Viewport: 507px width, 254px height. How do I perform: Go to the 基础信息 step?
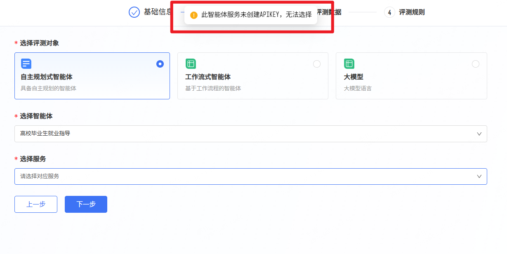point(158,12)
